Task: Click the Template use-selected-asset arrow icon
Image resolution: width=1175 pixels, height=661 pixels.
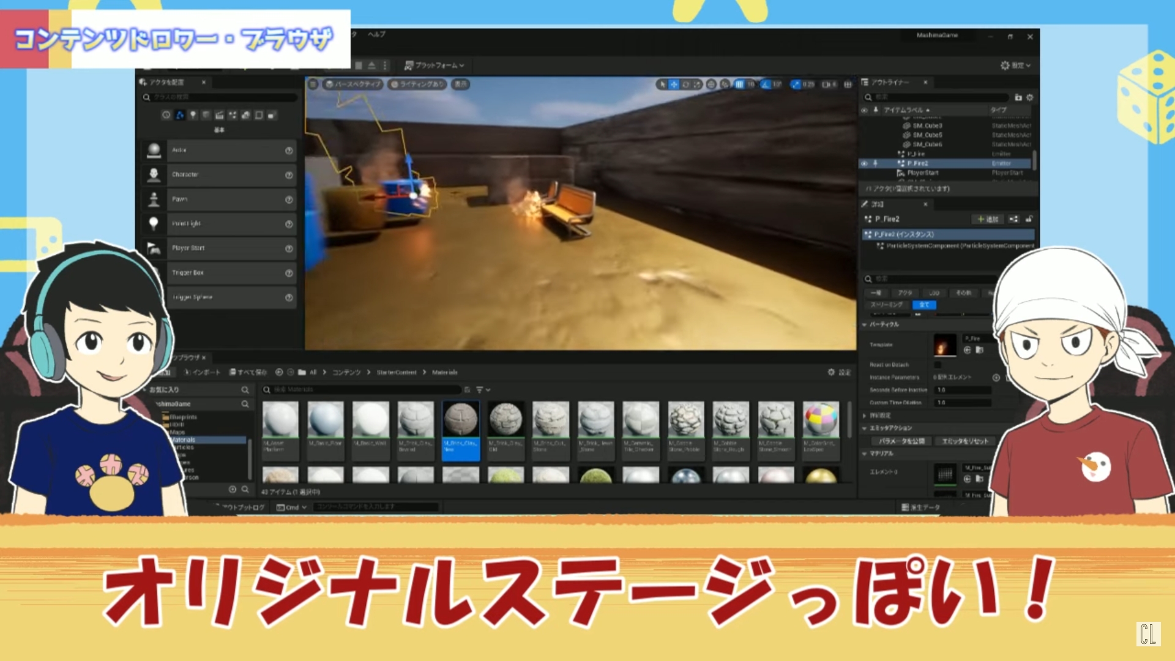Action: point(967,350)
